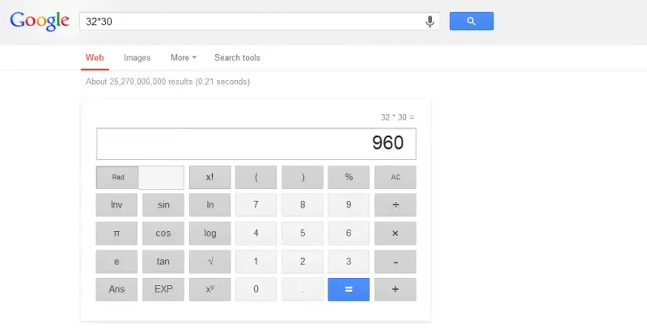Viewport: 647px width, 332px height.
Task: Click the Ans key
Action: point(116,289)
